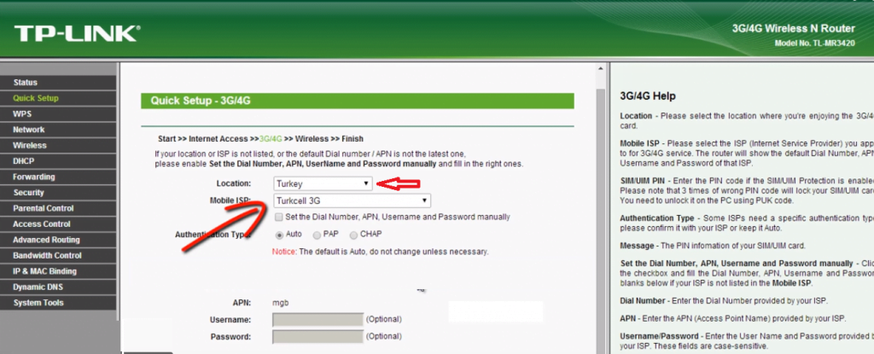
Task: Open the Status menu item
Action: coord(58,83)
